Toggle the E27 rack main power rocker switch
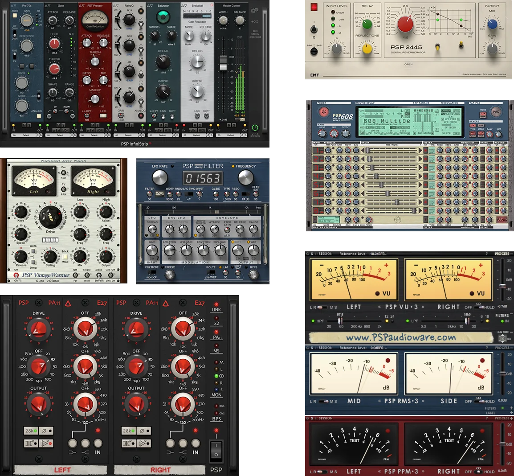The width and height of the screenshot is (514, 476). 216,451
